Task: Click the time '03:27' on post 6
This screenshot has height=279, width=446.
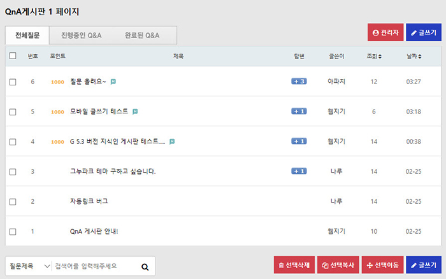Action: [x=414, y=82]
